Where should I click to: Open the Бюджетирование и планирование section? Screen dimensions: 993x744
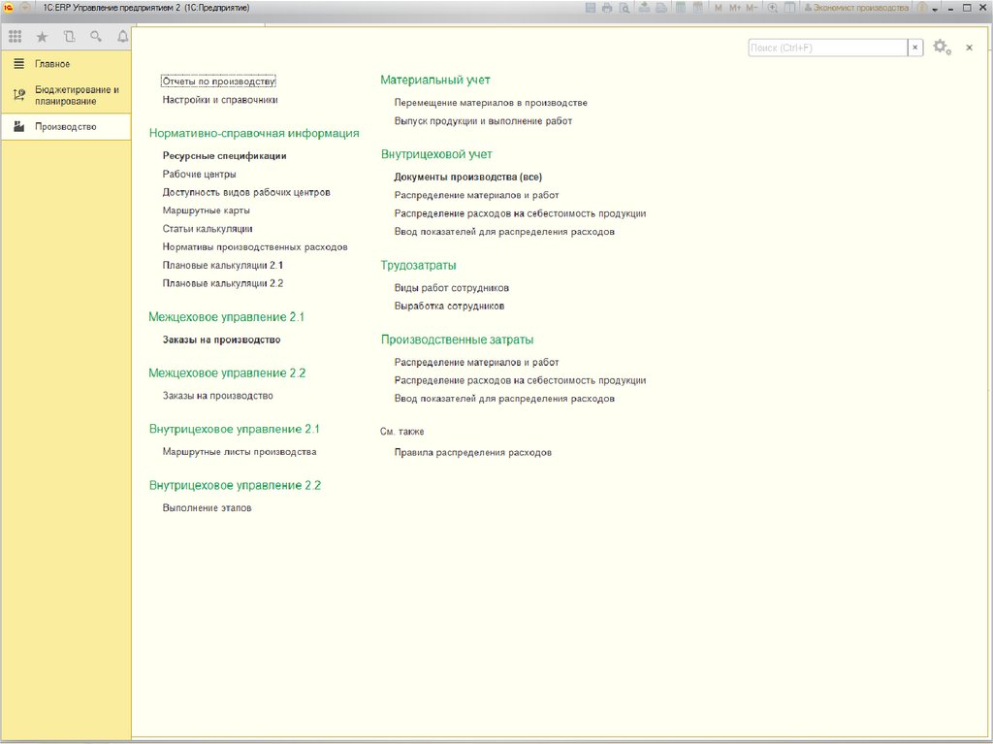click(77, 95)
